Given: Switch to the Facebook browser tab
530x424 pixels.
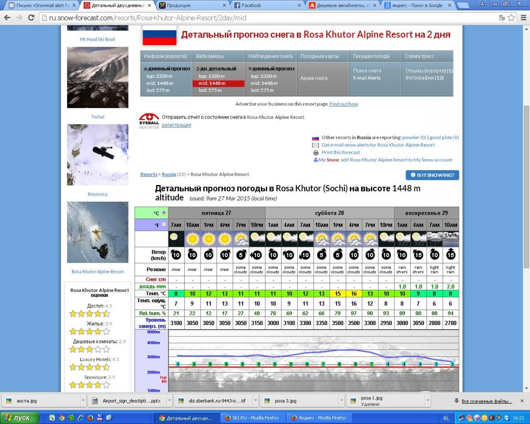Looking at the screenshot, I should (x=268, y=5).
